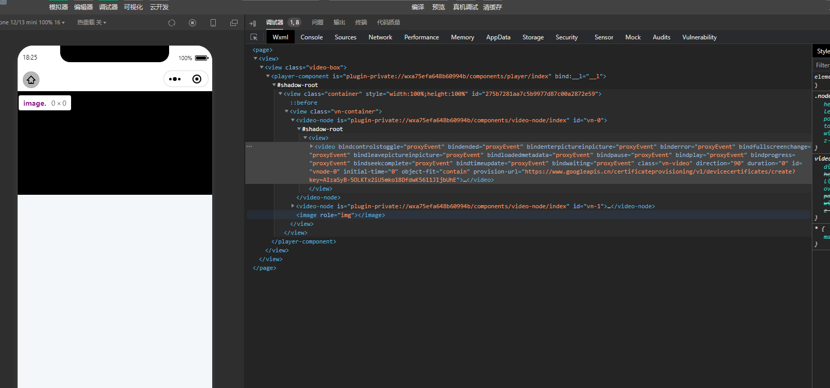This screenshot has height=388, width=830.
Task: Tap the capsule close circle in simulator
Action: 197,79
